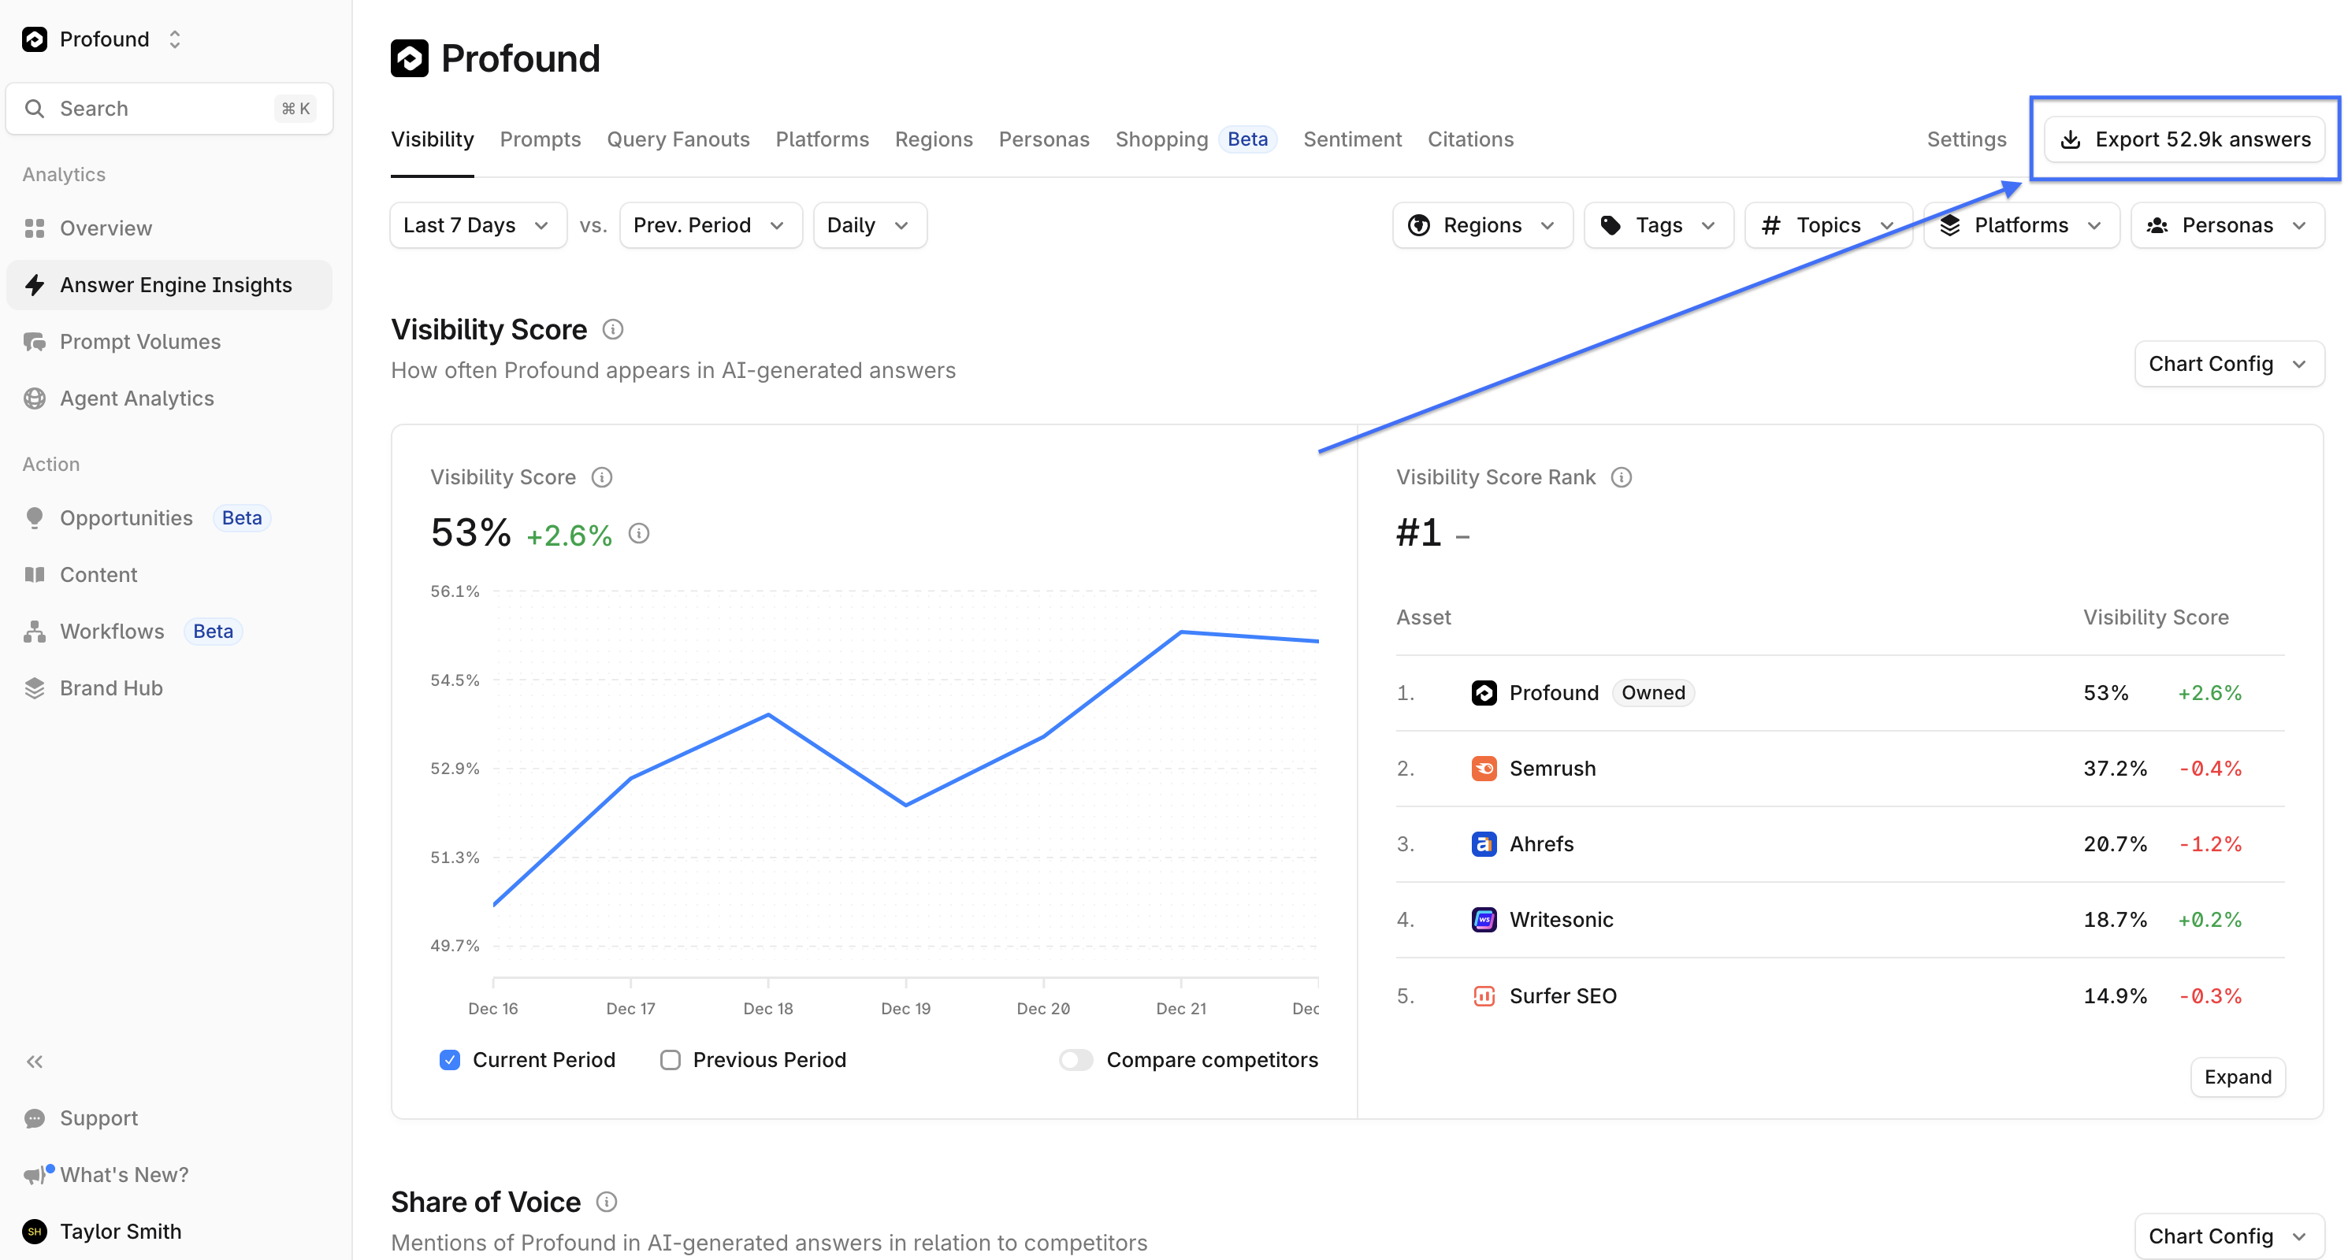Click the Brand Hub layers icon
The height and width of the screenshot is (1260, 2348).
click(x=35, y=687)
